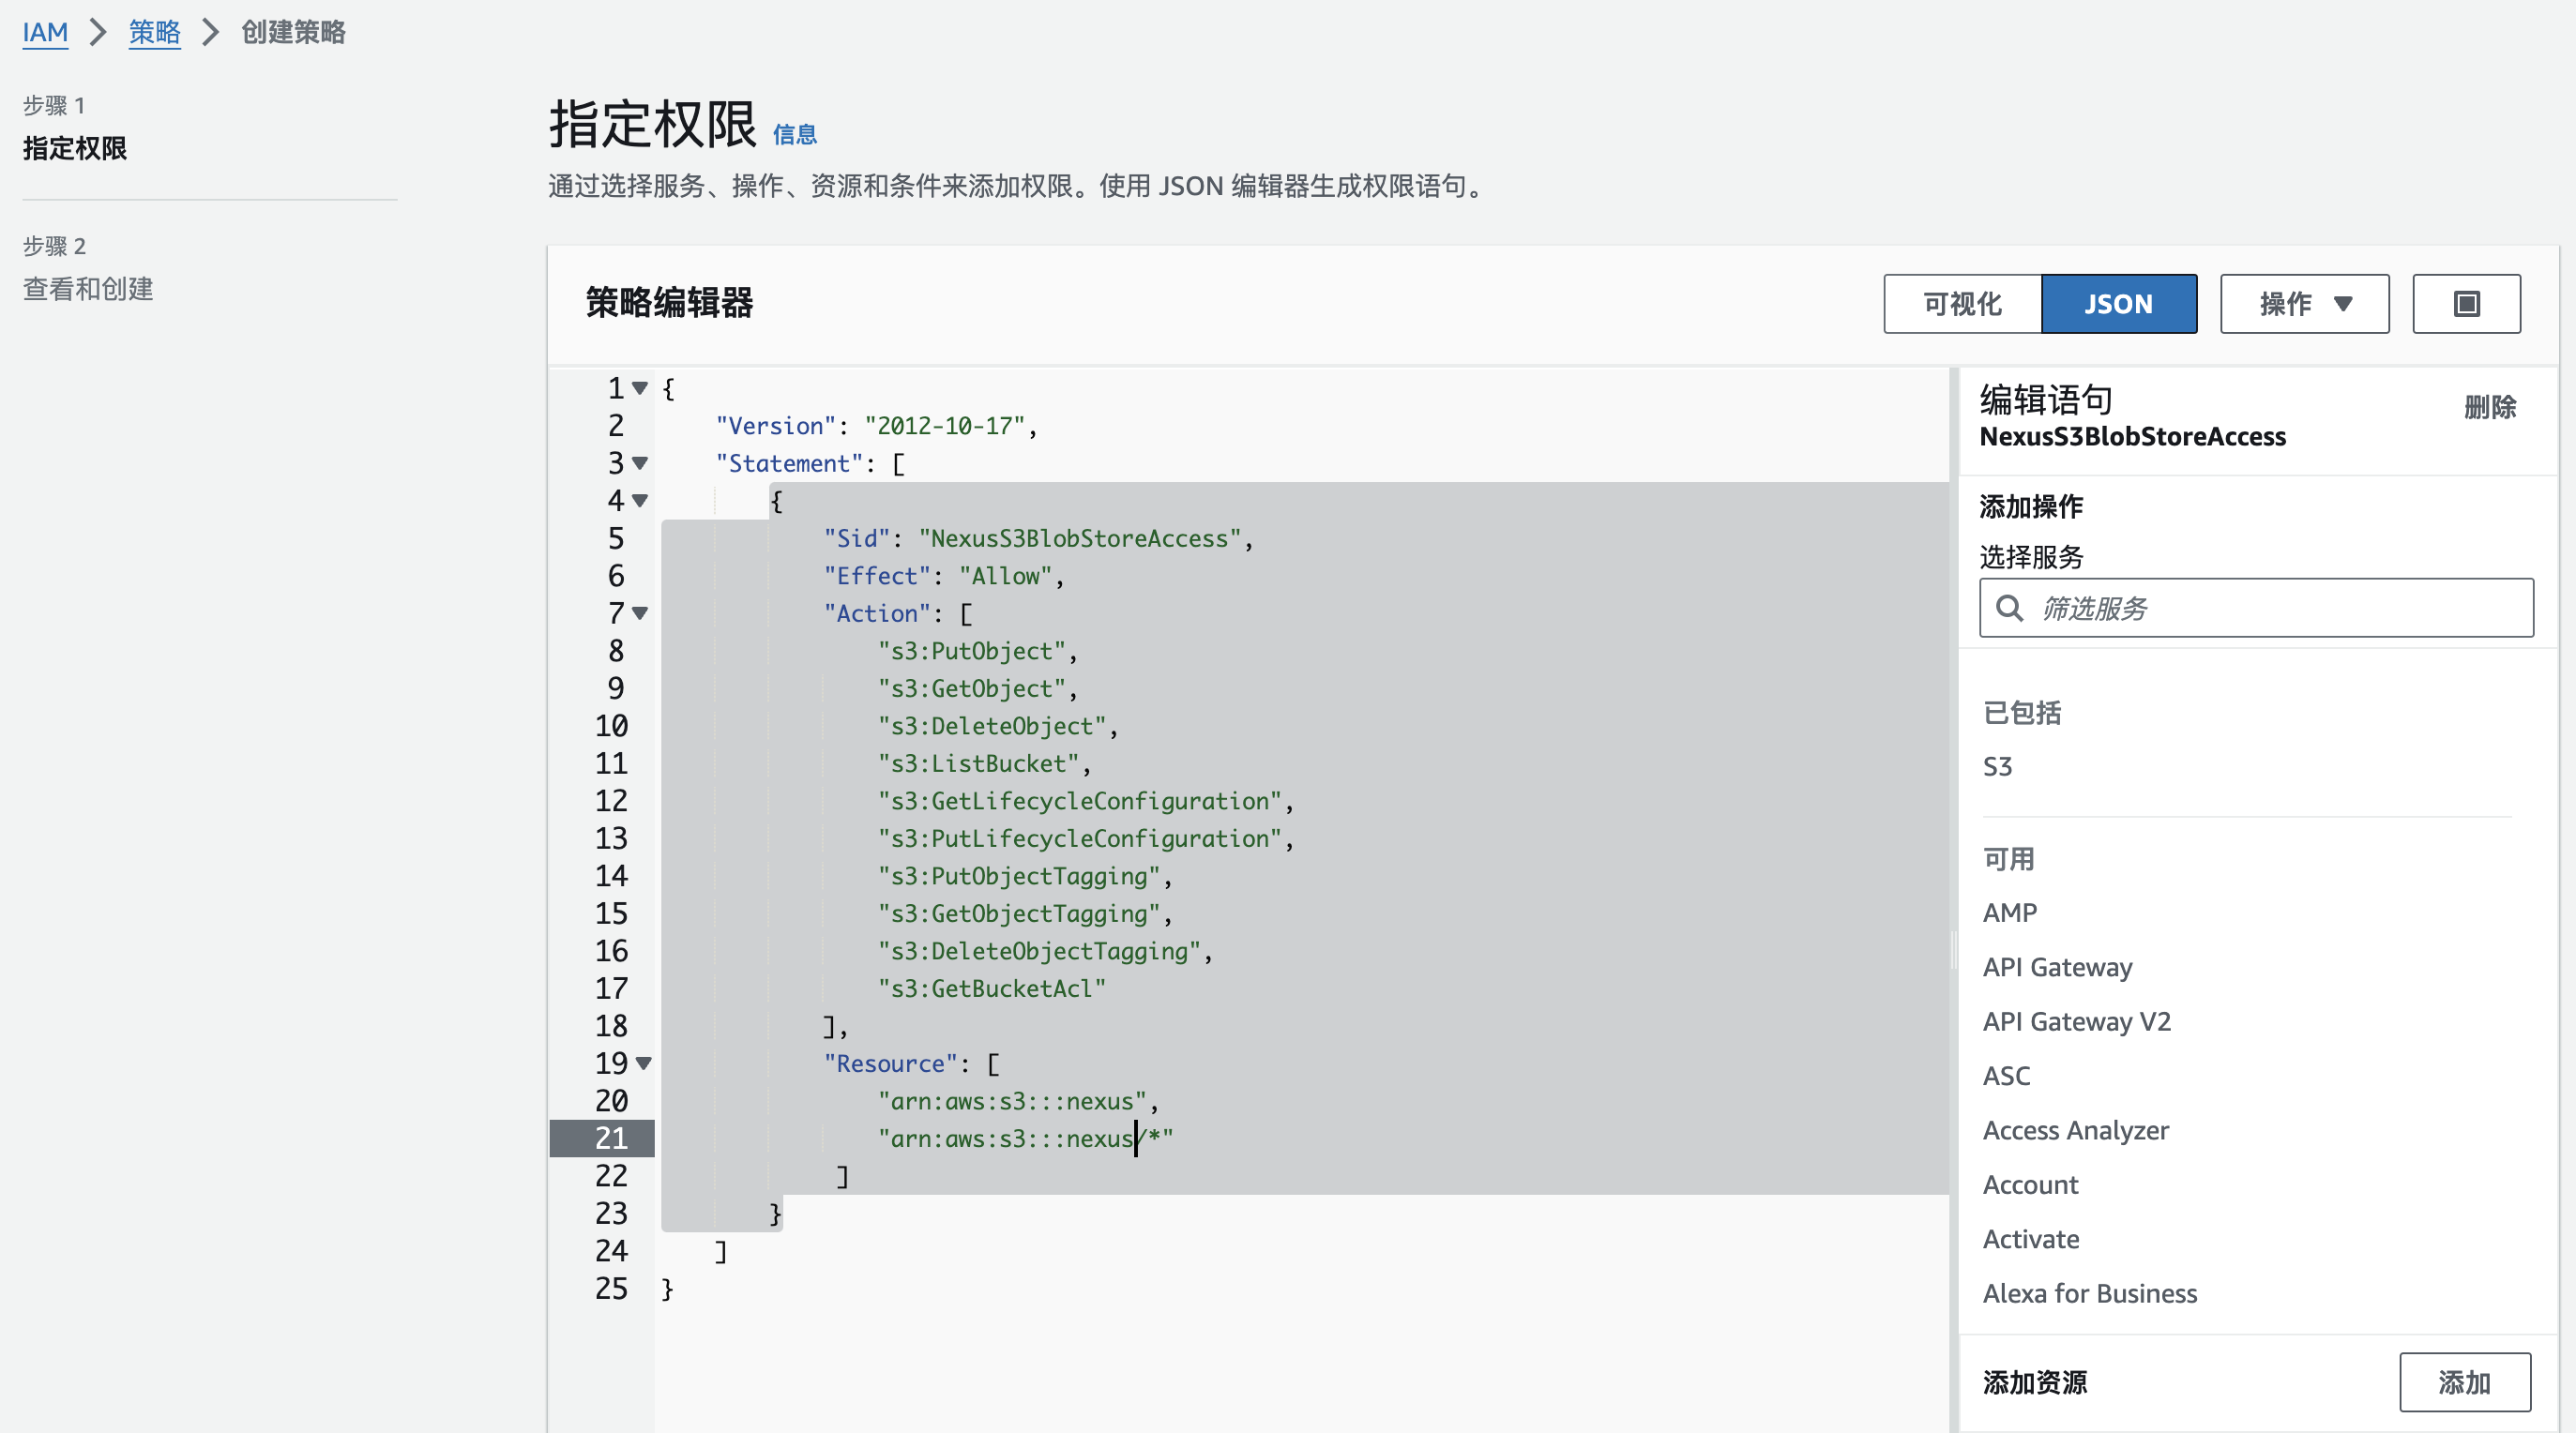Focus the 筛选服务 filter input
This screenshot has width=2576, height=1433.
[x=2256, y=608]
